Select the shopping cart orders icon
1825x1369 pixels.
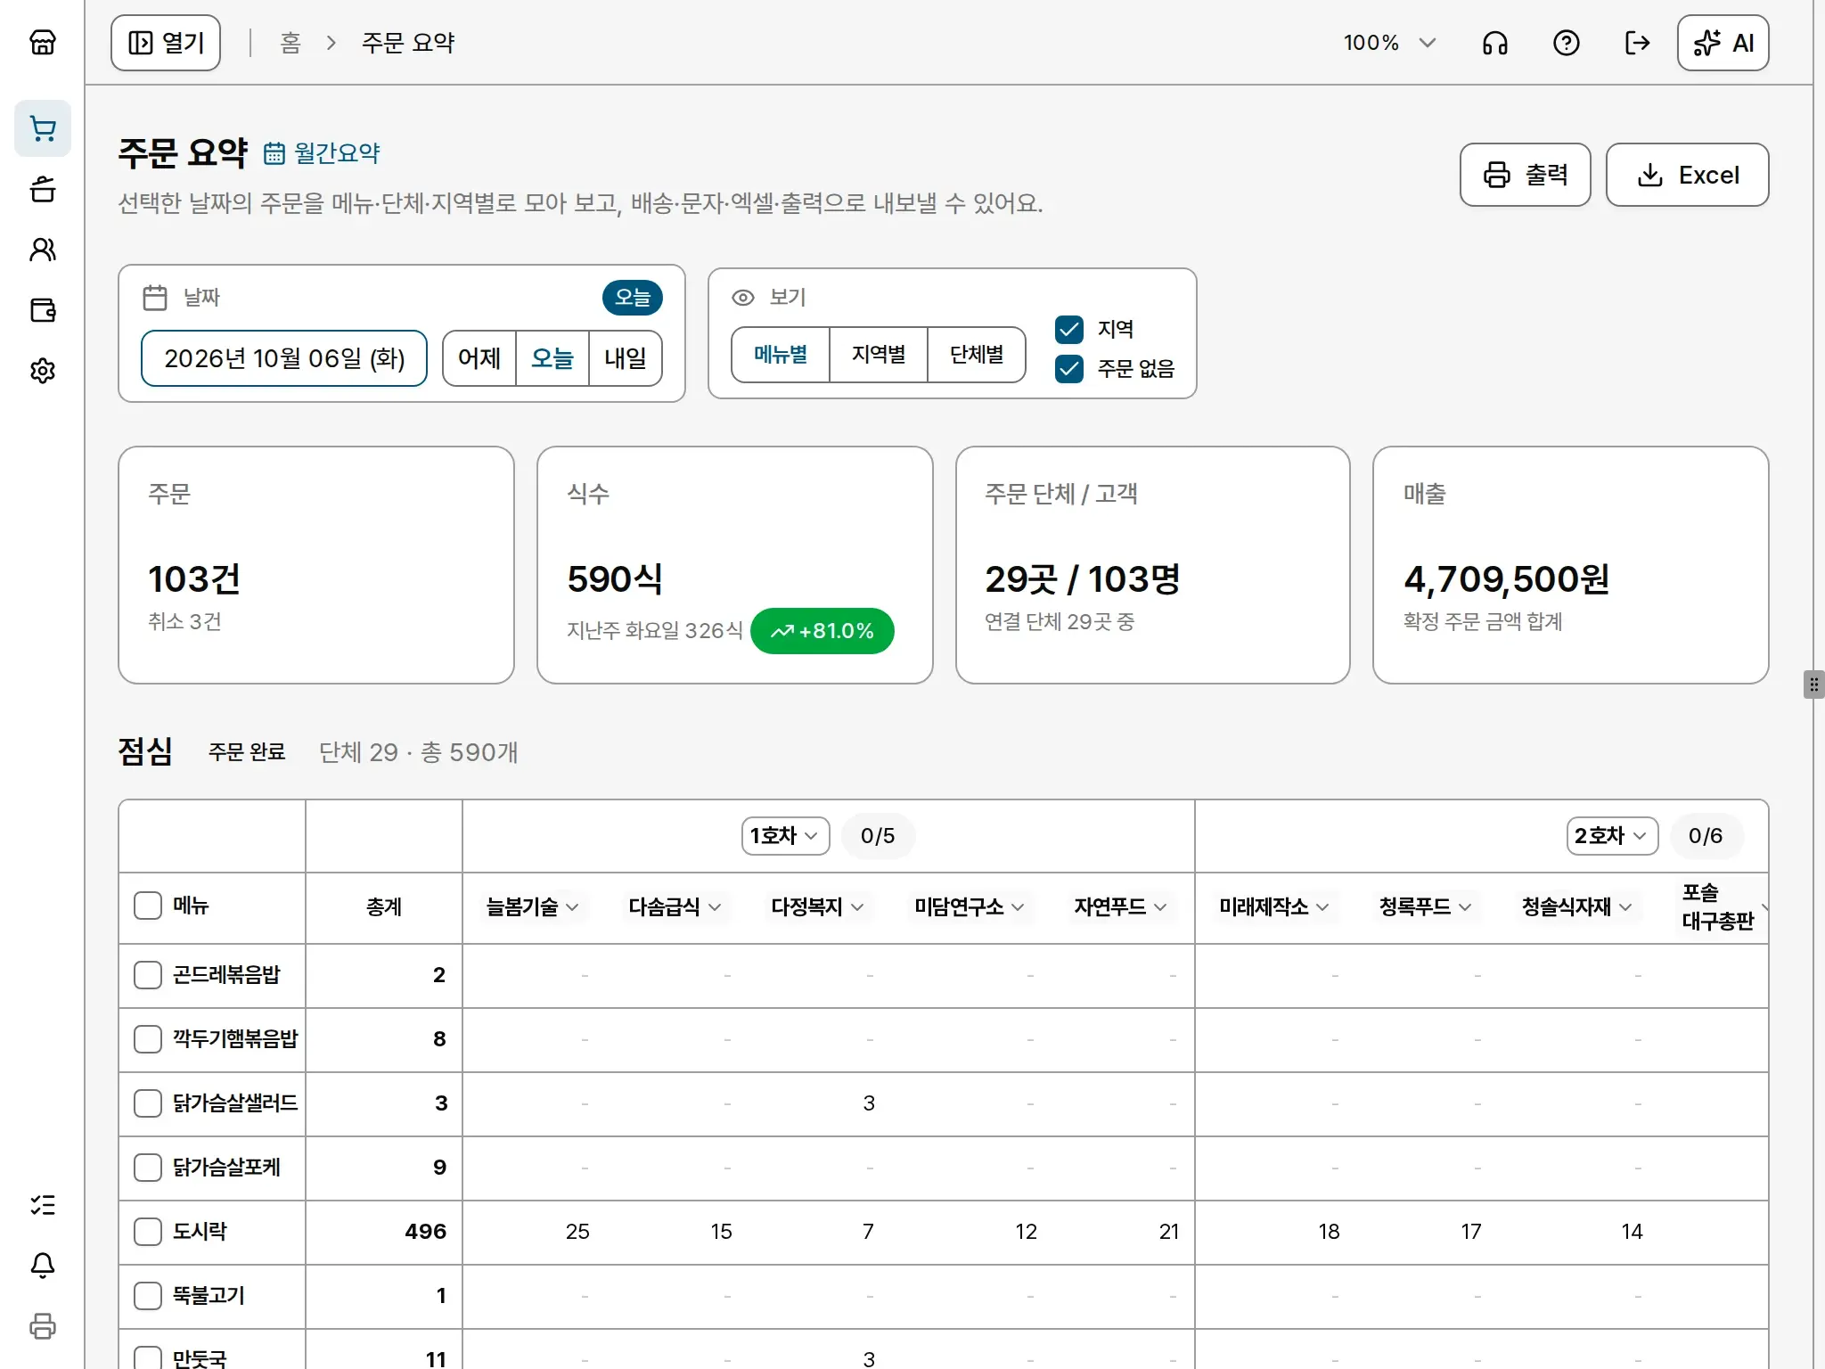43,128
